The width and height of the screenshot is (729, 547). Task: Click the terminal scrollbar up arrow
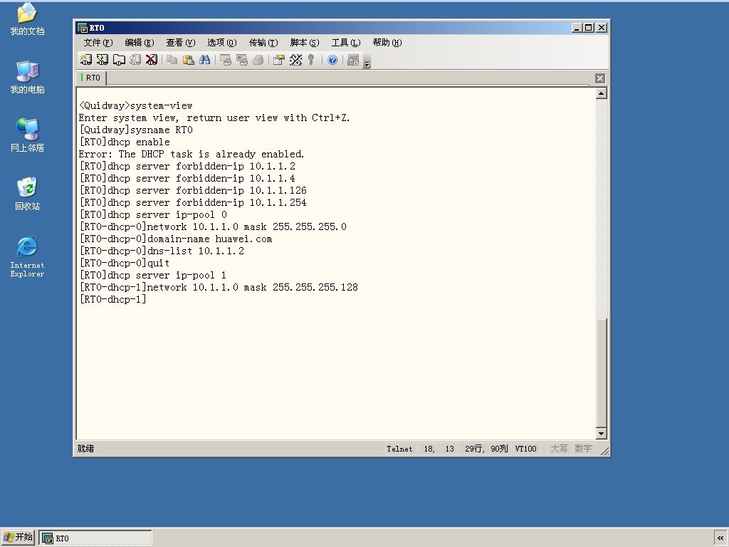[601, 94]
